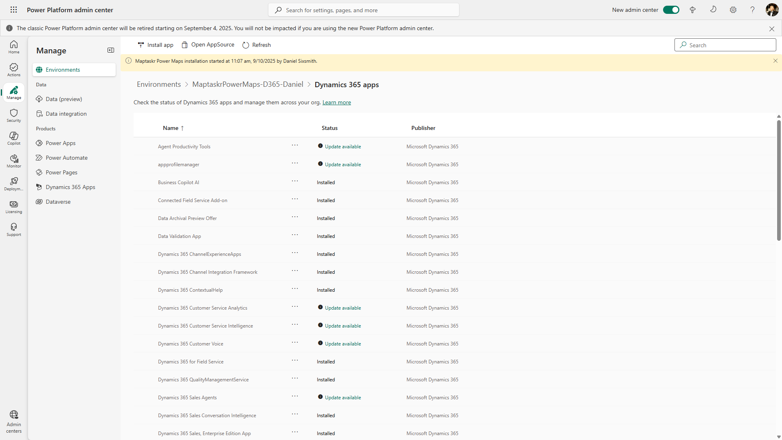The width and height of the screenshot is (782, 440).
Task: Toggle the New admin center switch
Action: (671, 10)
